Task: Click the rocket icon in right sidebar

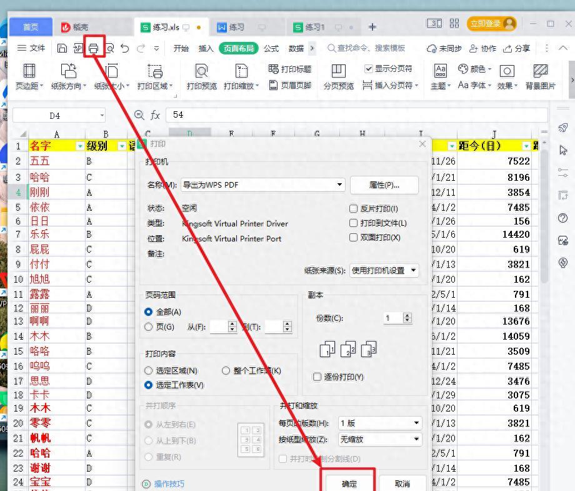Action: click(562, 128)
